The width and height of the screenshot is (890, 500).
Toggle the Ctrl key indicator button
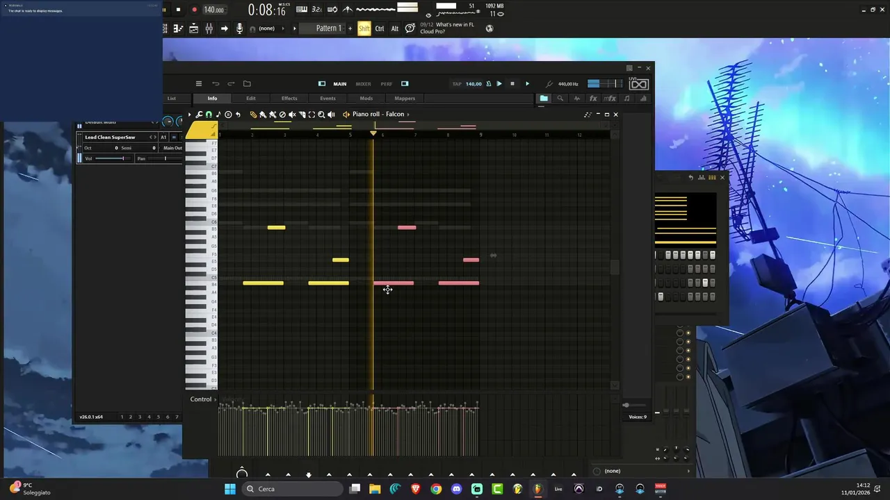tap(379, 28)
